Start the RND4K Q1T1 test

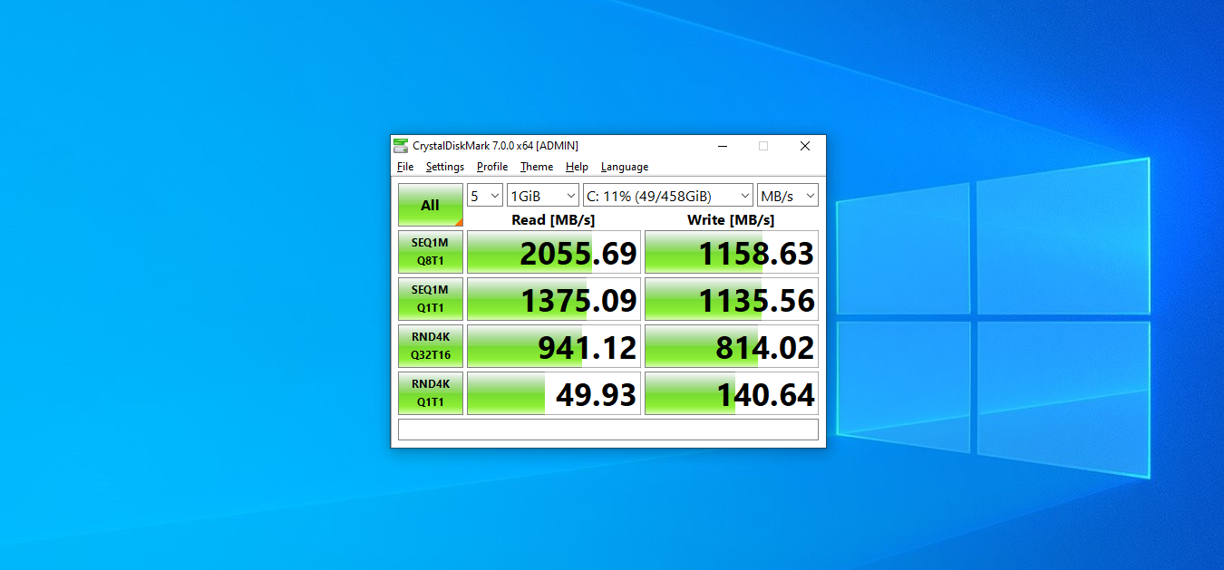click(431, 393)
